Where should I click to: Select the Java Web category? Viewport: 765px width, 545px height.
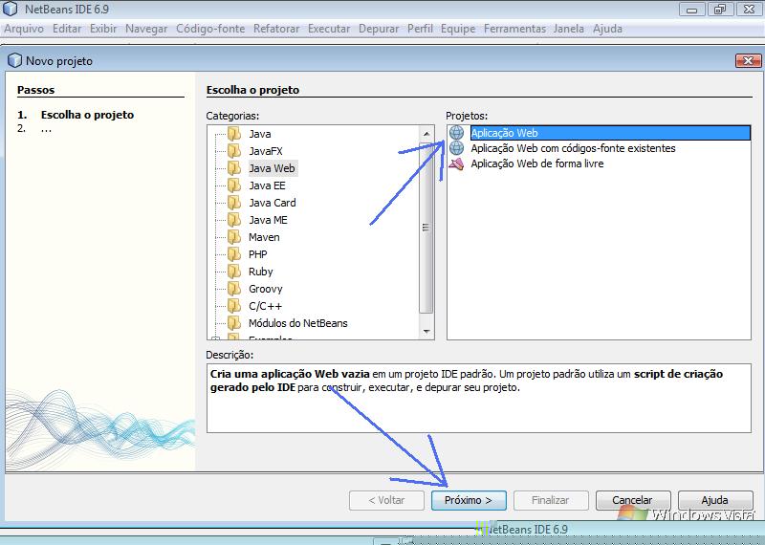tap(272, 168)
